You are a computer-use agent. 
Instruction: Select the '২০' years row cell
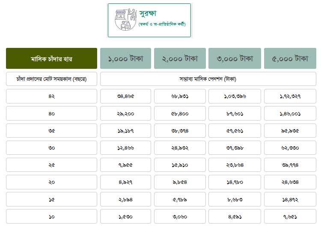pyautogui.click(x=52, y=182)
